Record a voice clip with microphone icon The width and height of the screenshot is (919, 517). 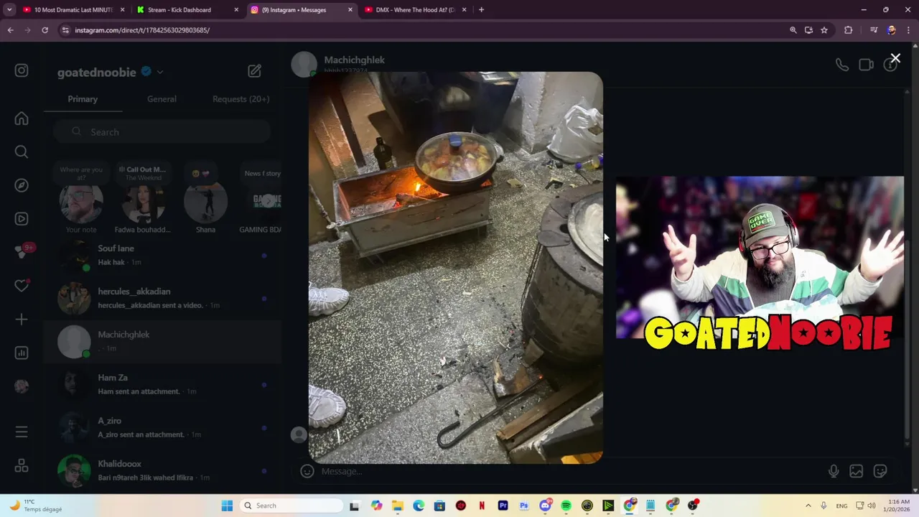tap(834, 471)
